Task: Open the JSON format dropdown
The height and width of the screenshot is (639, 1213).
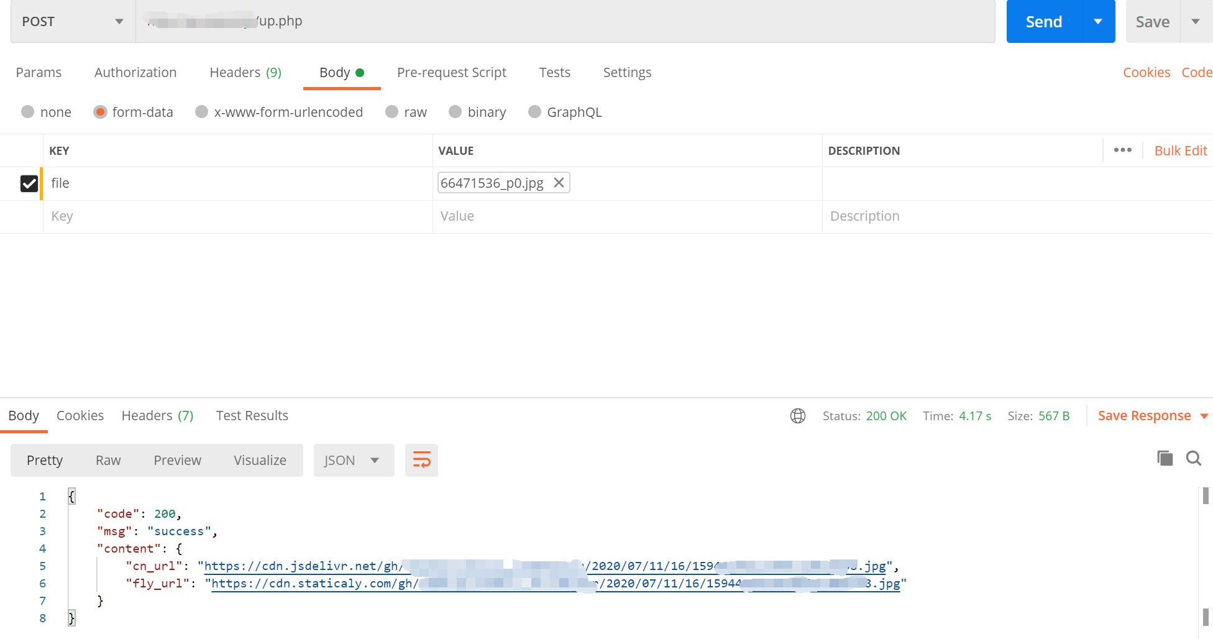Action: pos(354,461)
